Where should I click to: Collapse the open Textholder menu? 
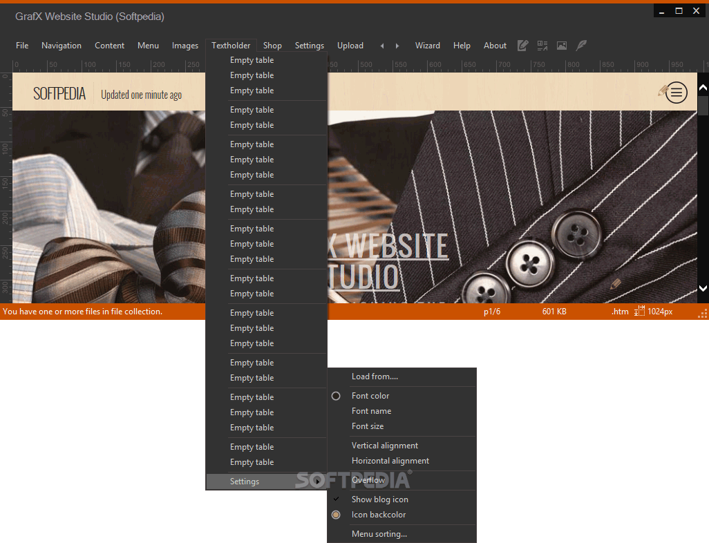point(231,46)
